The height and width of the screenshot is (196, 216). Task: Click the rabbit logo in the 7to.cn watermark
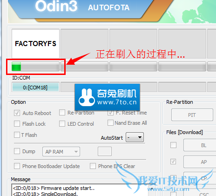[x=87, y=97]
